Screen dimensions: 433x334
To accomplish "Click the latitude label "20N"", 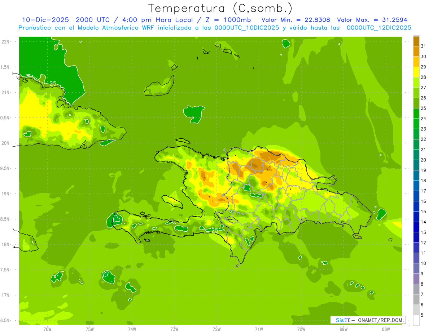I will click(x=5, y=143).
